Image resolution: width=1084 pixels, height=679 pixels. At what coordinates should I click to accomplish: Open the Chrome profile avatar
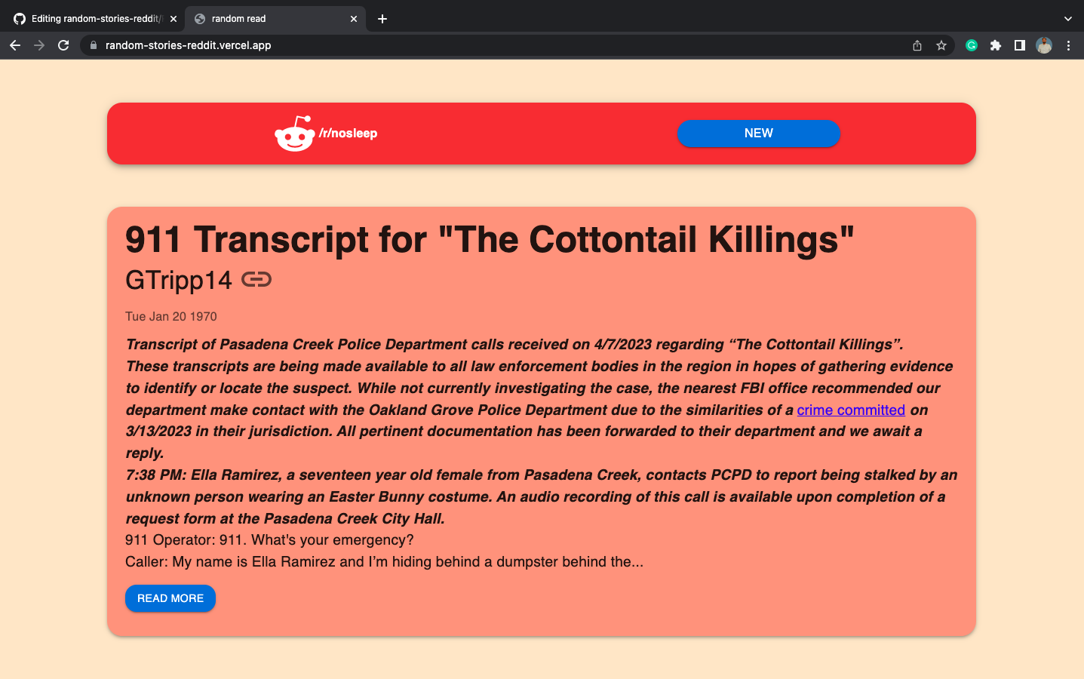1044,45
